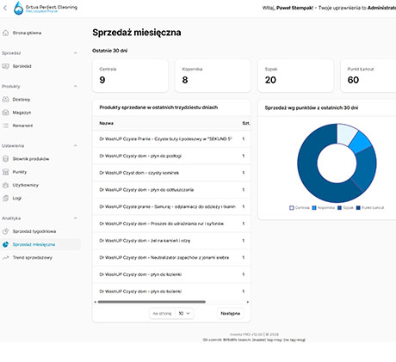Image resolution: width=396 pixels, height=362 pixels.
Task: Click the Dostawy delivery icon
Action: (x=5, y=100)
